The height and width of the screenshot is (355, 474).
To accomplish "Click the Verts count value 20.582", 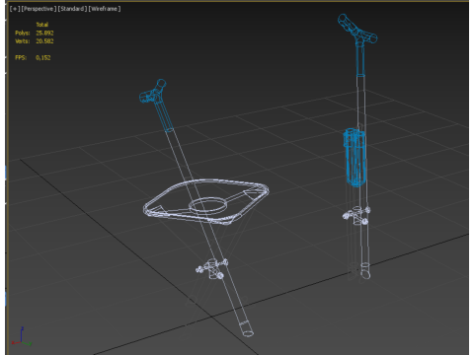I will (44, 41).
